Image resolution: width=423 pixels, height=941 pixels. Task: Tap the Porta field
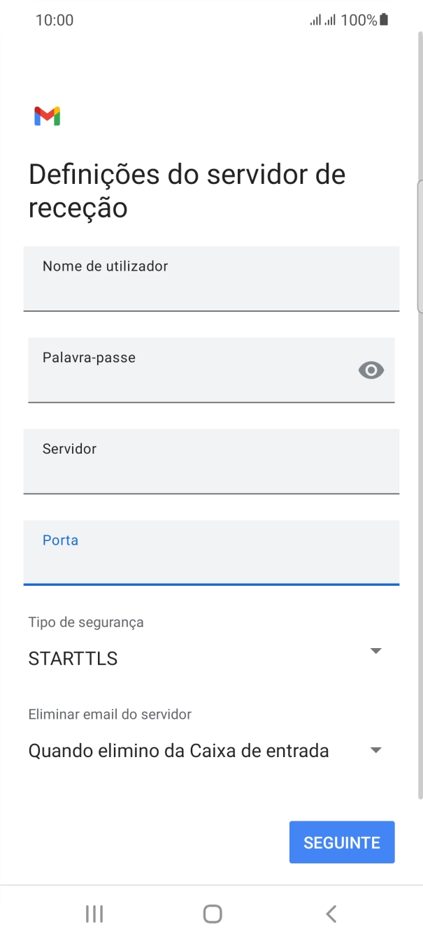coord(211,553)
